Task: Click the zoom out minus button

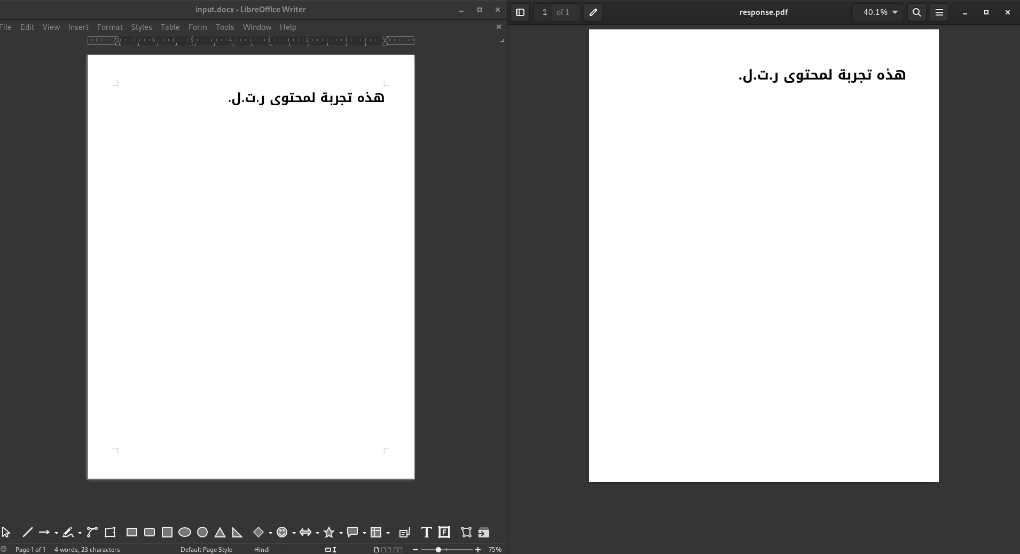Action: pyautogui.click(x=415, y=550)
